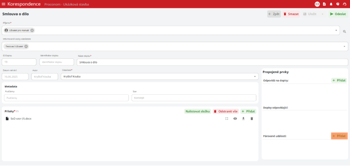The width and height of the screenshot is (350, 166).
Task: Go back with the Zpět button
Action: (274, 14)
